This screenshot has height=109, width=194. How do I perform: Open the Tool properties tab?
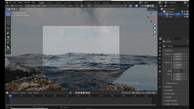[x=160, y=43]
